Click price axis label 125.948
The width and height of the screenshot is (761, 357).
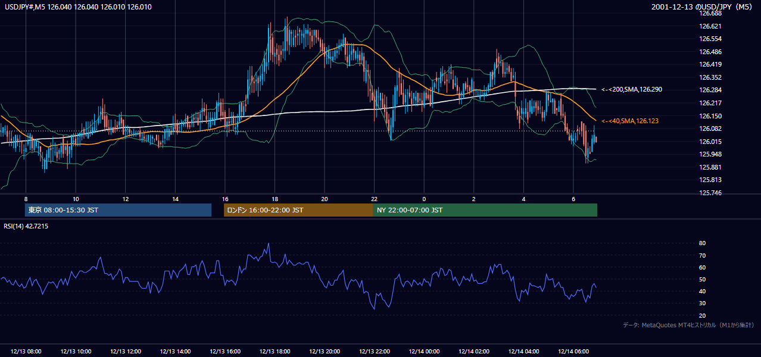point(710,154)
